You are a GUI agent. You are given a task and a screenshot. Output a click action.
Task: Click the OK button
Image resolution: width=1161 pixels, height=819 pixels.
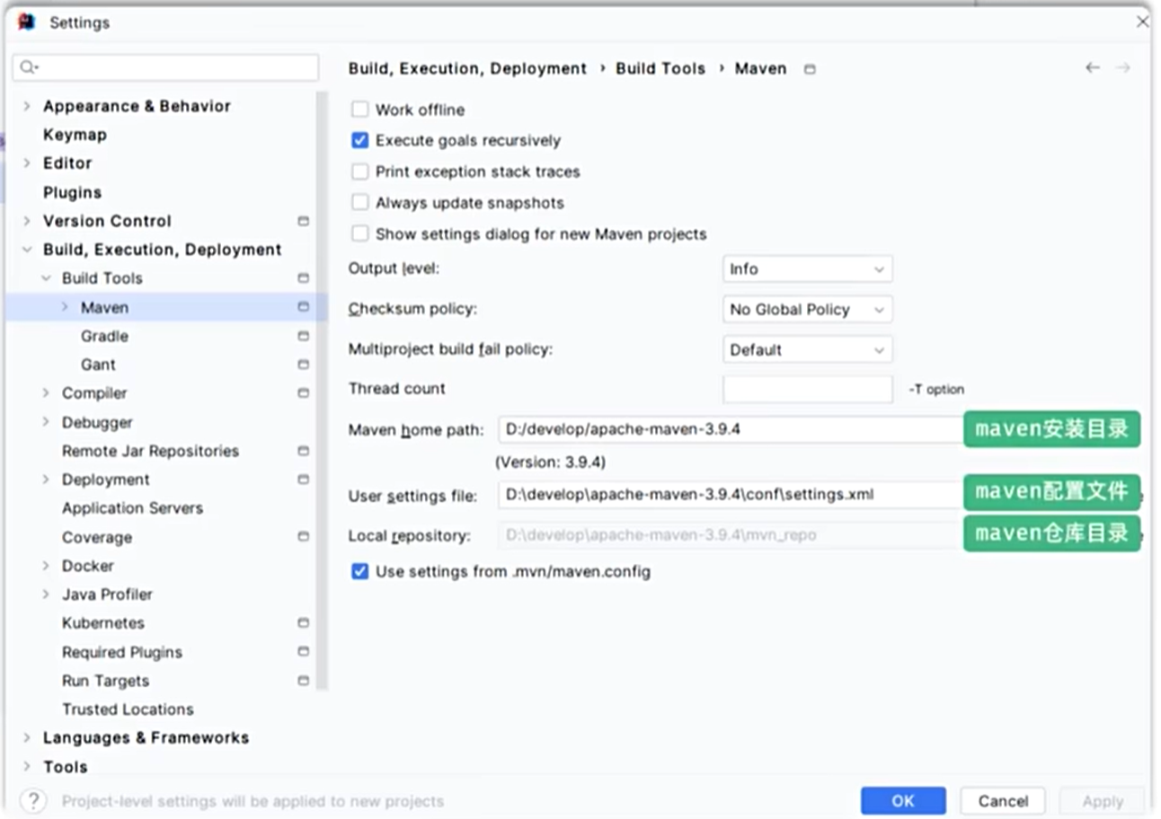903,801
